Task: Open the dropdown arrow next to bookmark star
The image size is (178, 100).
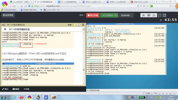Action: [148, 6]
